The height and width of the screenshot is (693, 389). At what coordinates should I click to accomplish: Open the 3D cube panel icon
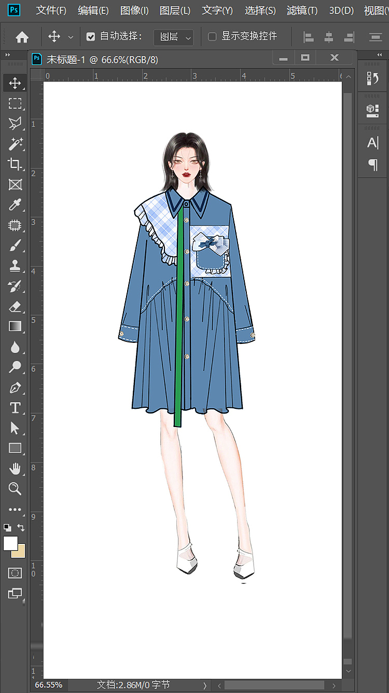click(x=373, y=110)
